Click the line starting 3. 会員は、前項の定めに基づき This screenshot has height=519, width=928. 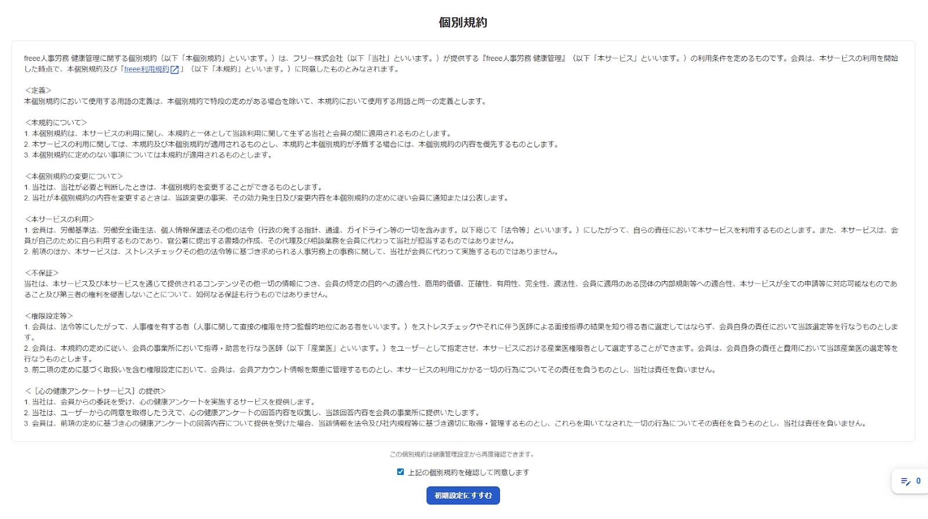pos(446,423)
